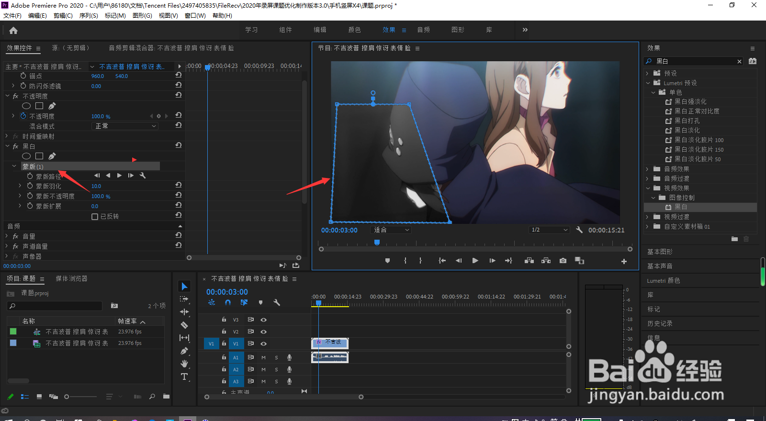
Task: Expand 视频过渡 folder
Action: click(647, 217)
